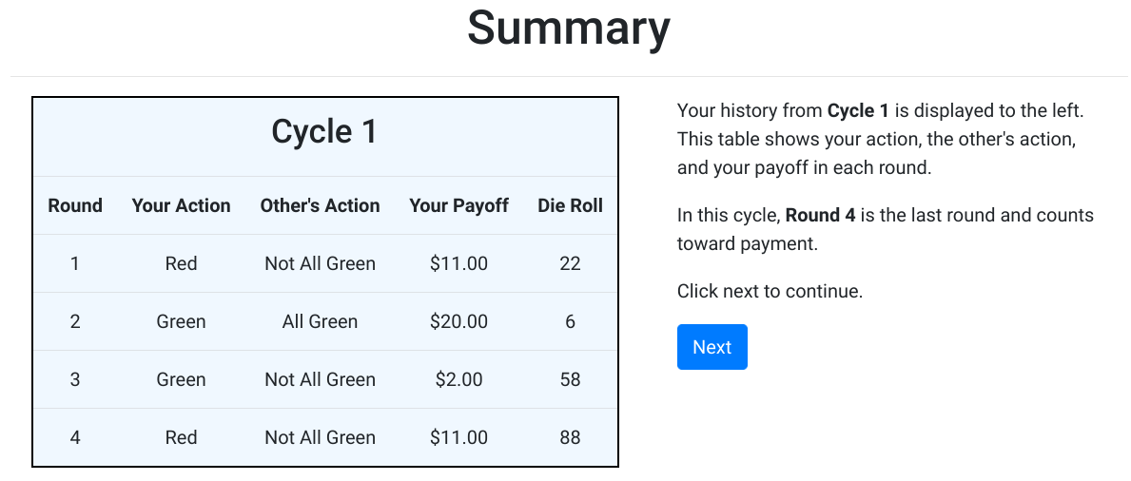This screenshot has width=1131, height=481.
Task: Click the Summary page heading
Action: (568, 29)
